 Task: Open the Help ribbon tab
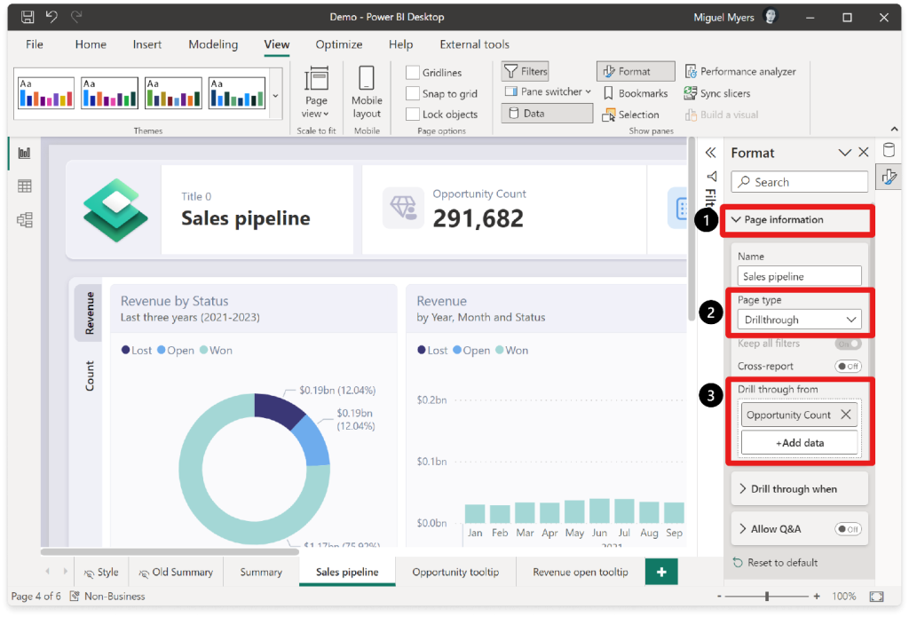[x=400, y=44]
